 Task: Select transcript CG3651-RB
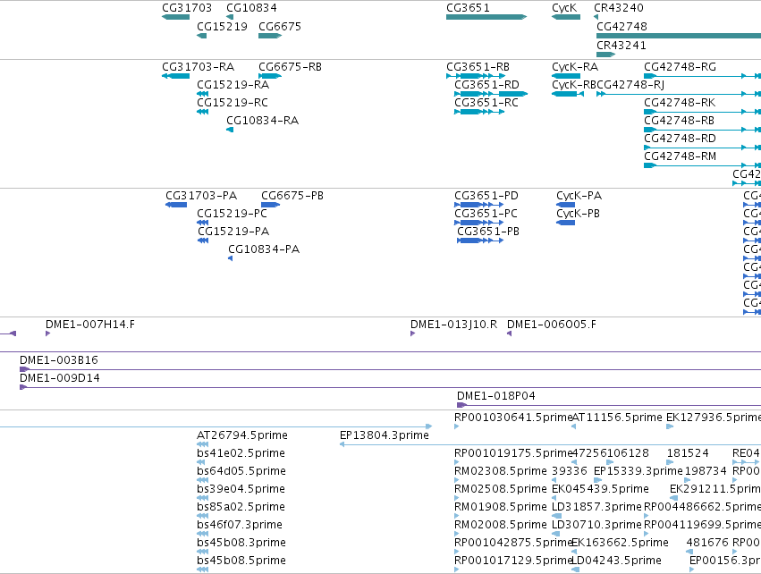[476, 76]
